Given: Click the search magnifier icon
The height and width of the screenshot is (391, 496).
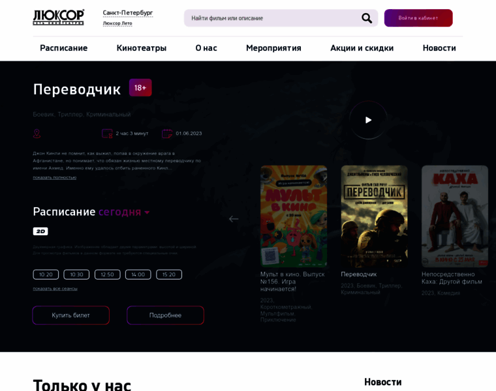Looking at the screenshot, I should coord(367,18).
